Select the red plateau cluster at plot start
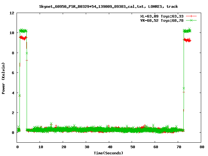This screenshot has width=208, height=156. pos(23,38)
